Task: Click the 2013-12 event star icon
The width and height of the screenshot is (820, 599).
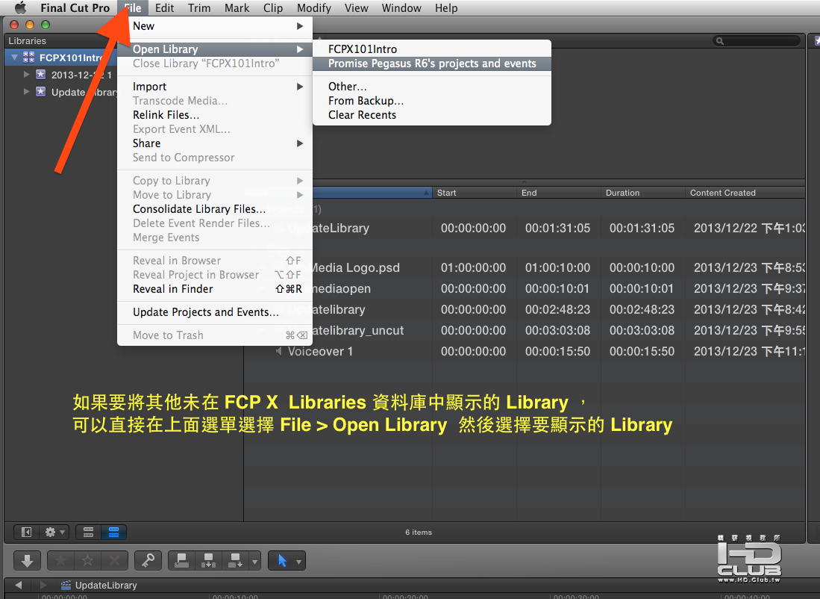Action: coord(40,75)
